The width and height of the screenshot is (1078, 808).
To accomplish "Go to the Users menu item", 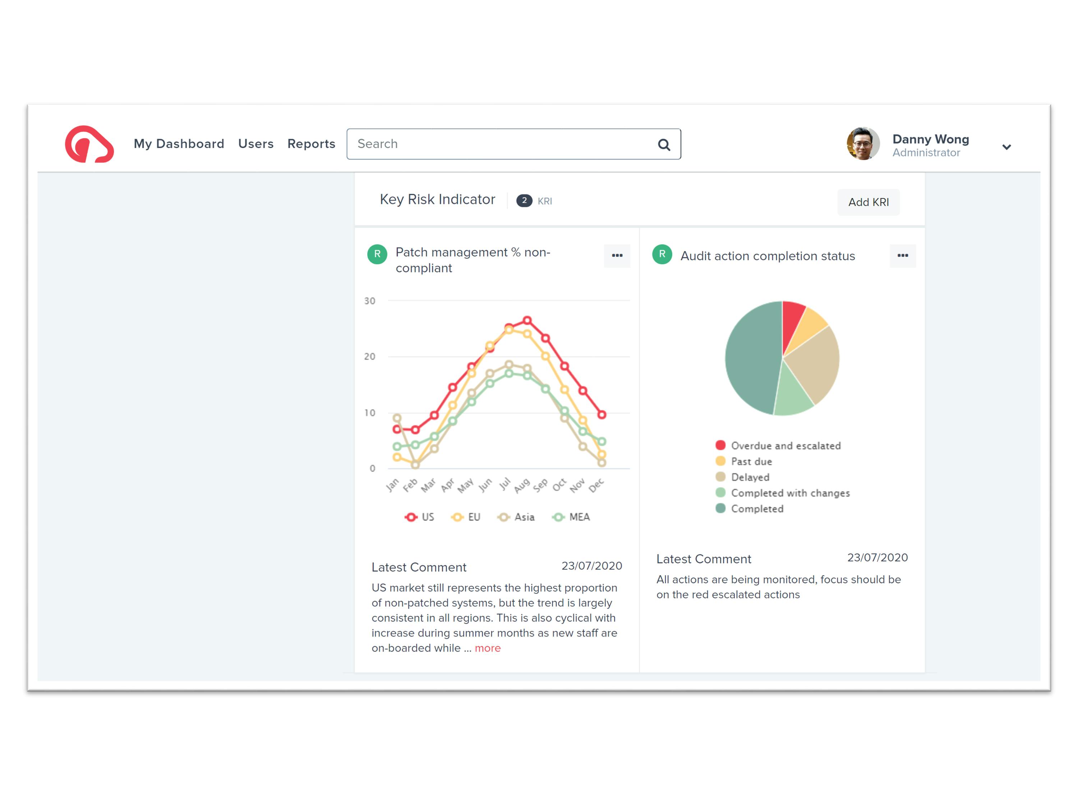I will [x=256, y=144].
